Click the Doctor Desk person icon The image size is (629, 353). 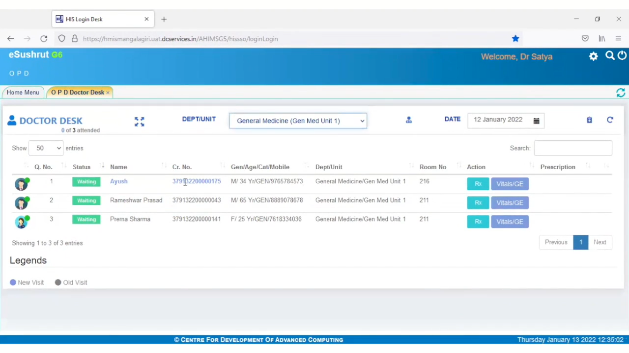point(12,120)
